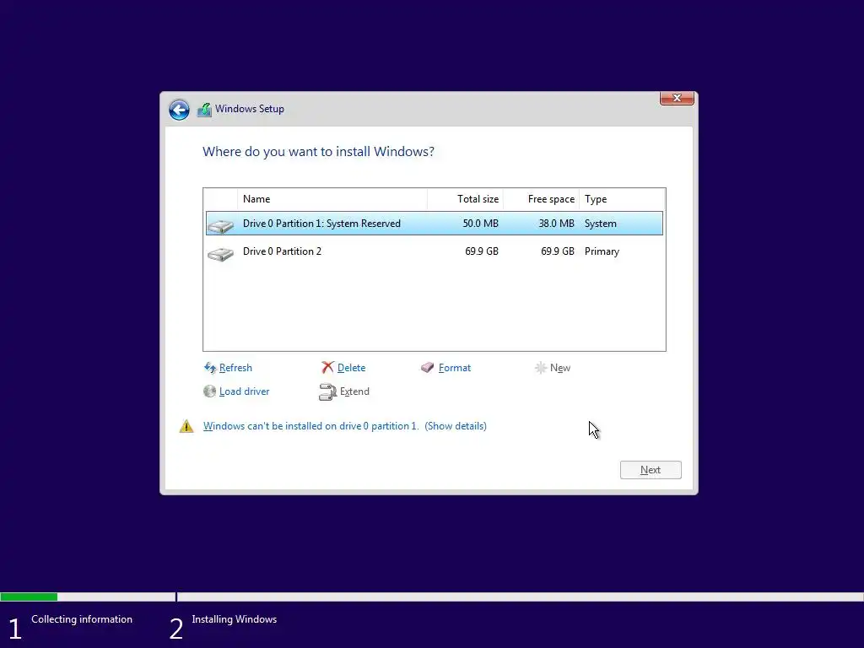Go back using the blue arrow button
The image size is (864, 648).
pos(179,110)
